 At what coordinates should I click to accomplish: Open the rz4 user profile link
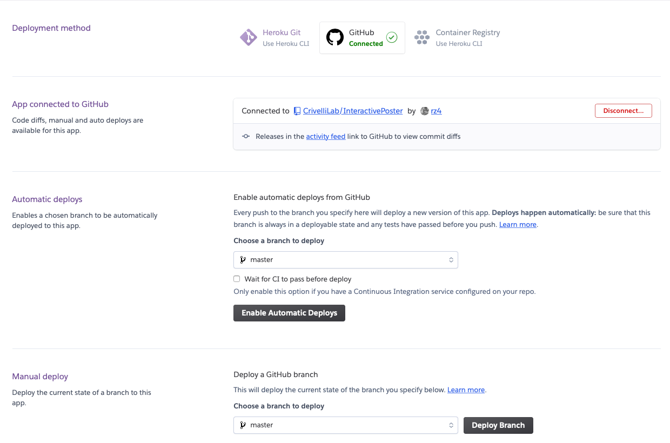coord(436,111)
